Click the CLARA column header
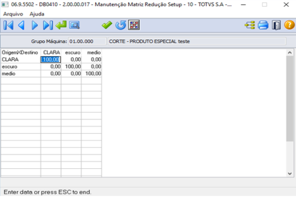296x197 pixels. (51, 52)
